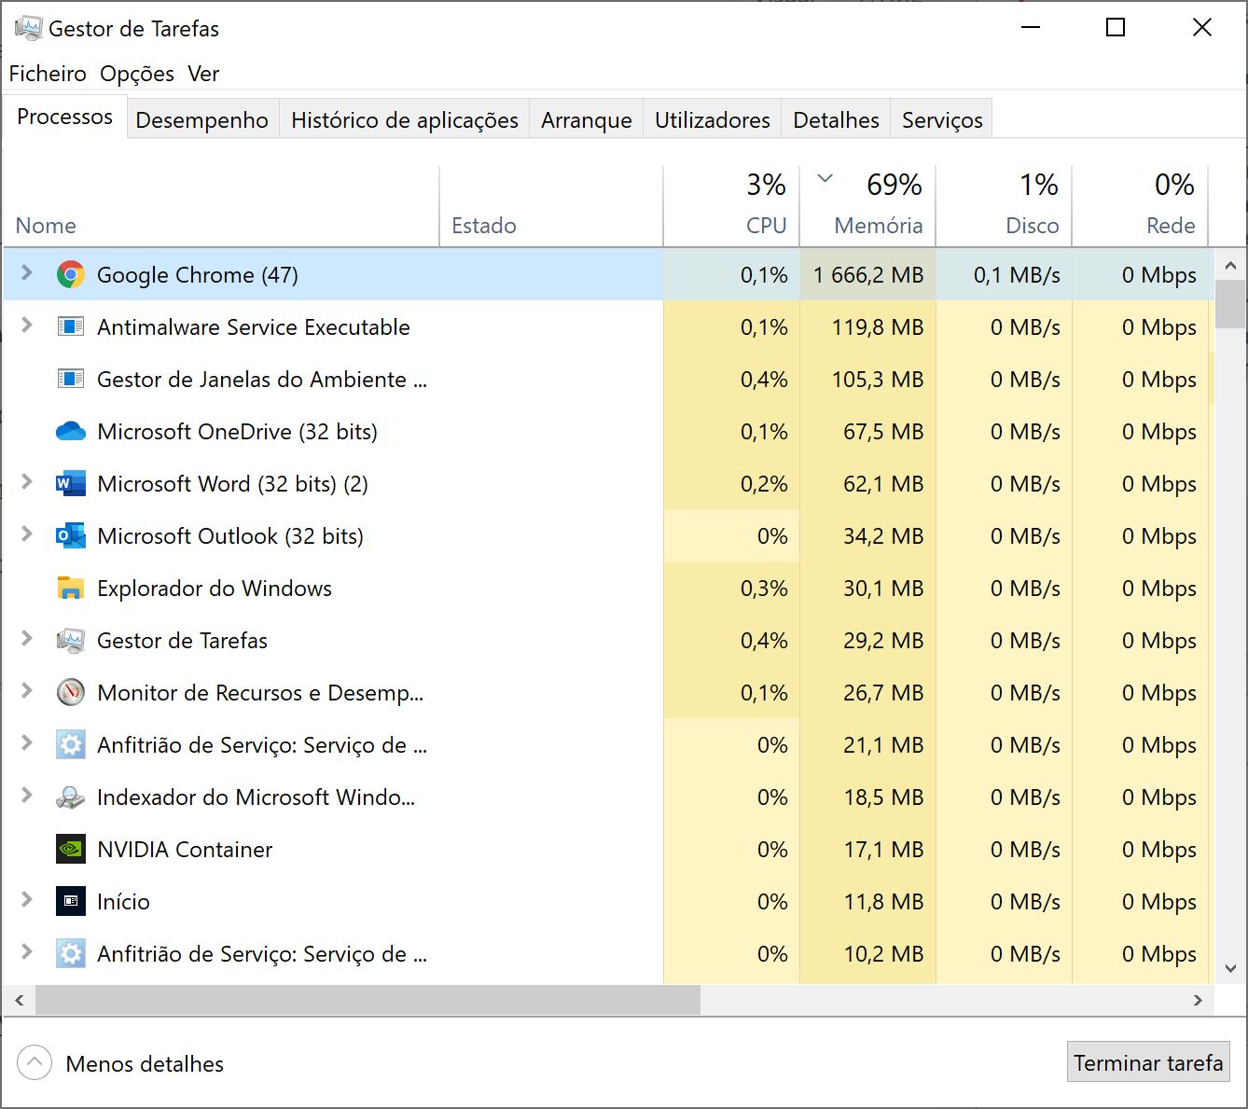The image size is (1248, 1109).
Task: Open the Ver menu
Action: [203, 74]
